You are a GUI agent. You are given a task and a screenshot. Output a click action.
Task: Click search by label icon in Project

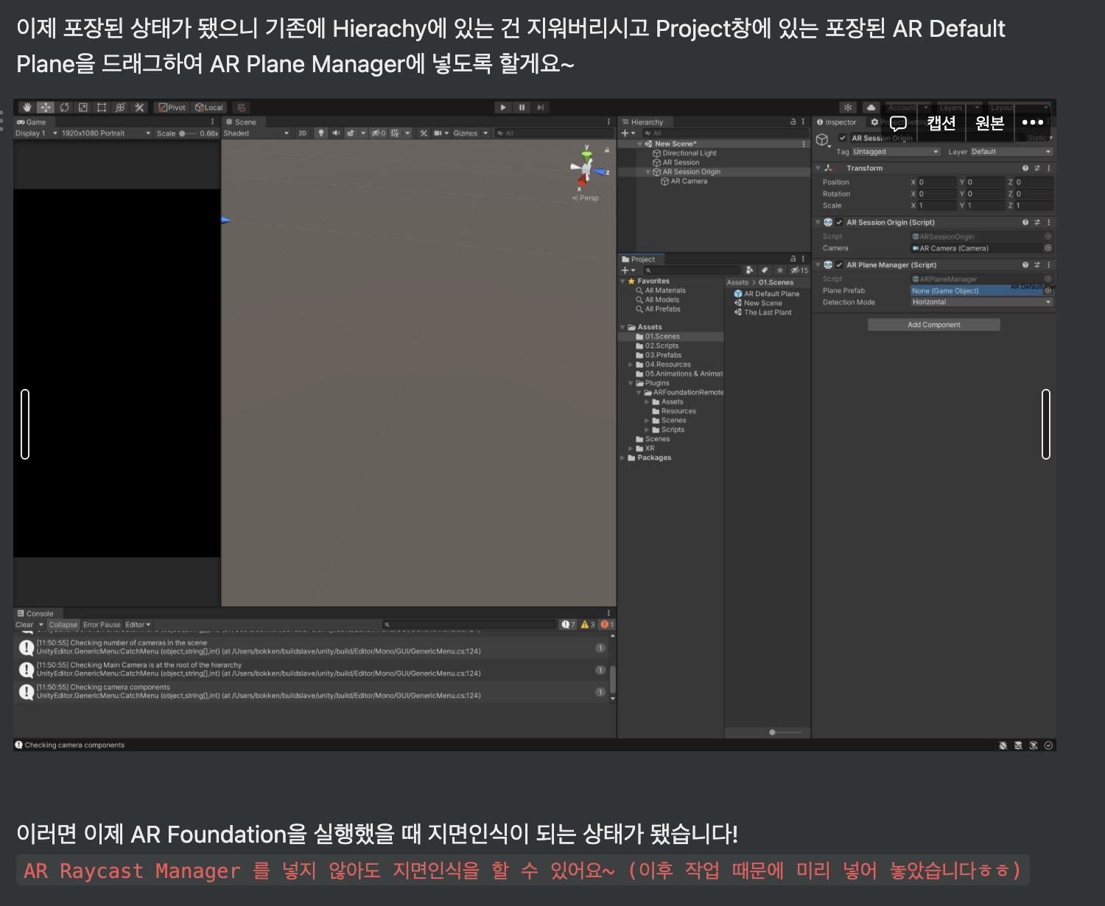765,270
